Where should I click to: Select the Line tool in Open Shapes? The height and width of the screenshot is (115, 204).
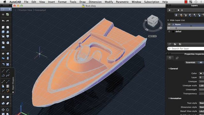(x=3, y=71)
